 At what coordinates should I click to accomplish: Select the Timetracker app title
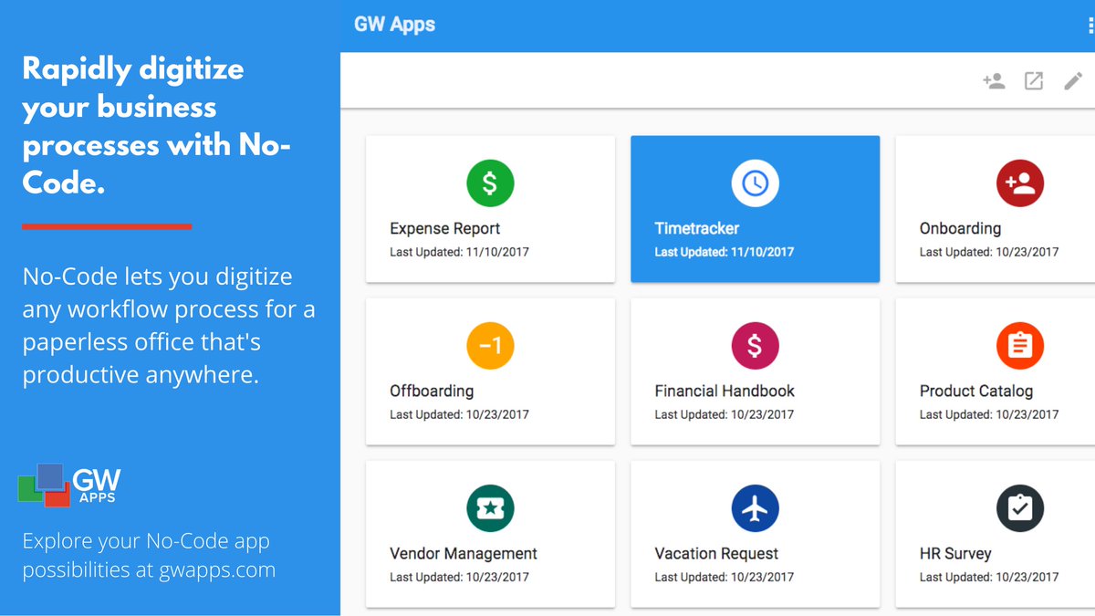[x=697, y=228]
